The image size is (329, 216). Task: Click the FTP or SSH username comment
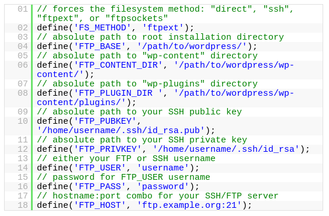point(126,159)
